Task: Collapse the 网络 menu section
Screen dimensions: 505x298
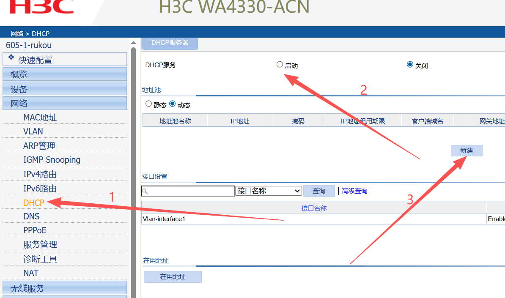Action: point(64,103)
